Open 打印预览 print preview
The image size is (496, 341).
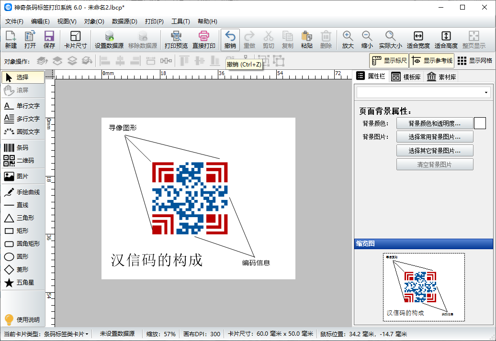(x=176, y=40)
